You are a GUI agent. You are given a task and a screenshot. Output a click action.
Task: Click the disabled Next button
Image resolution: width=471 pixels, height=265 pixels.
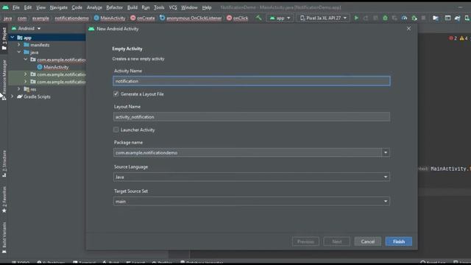(x=337, y=241)
